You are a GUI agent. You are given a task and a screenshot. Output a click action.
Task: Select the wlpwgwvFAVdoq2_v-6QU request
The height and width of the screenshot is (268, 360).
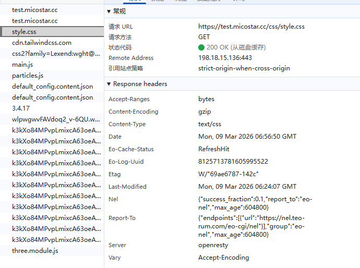point(55,119)
